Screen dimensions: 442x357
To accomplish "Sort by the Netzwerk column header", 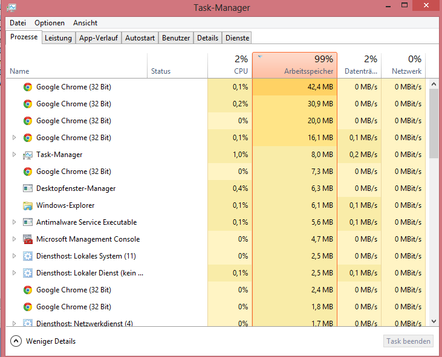I will [403, 65].
